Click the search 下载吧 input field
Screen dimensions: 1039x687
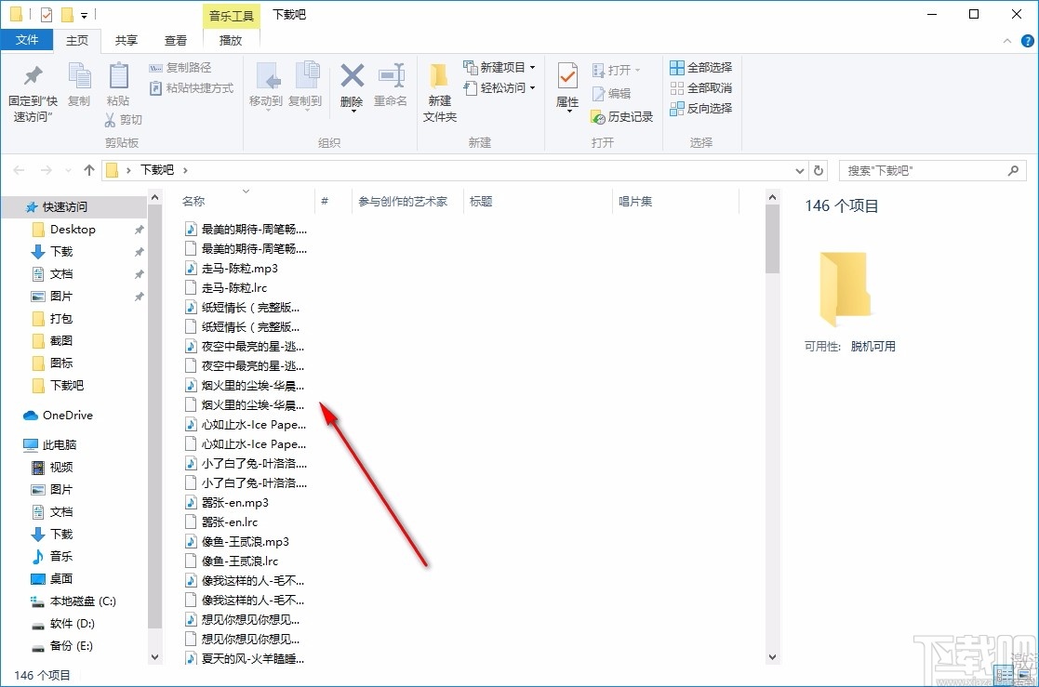click(926, 170)
